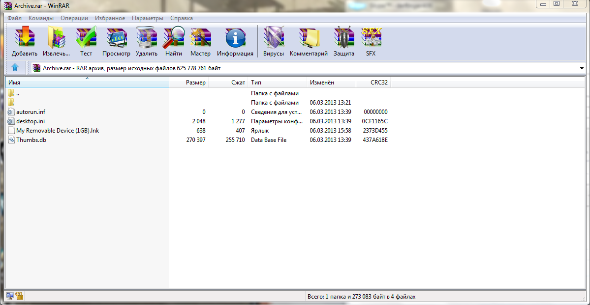Click the date 06.03.2013 13:21
590x305 pixels.
click(330, 102)
